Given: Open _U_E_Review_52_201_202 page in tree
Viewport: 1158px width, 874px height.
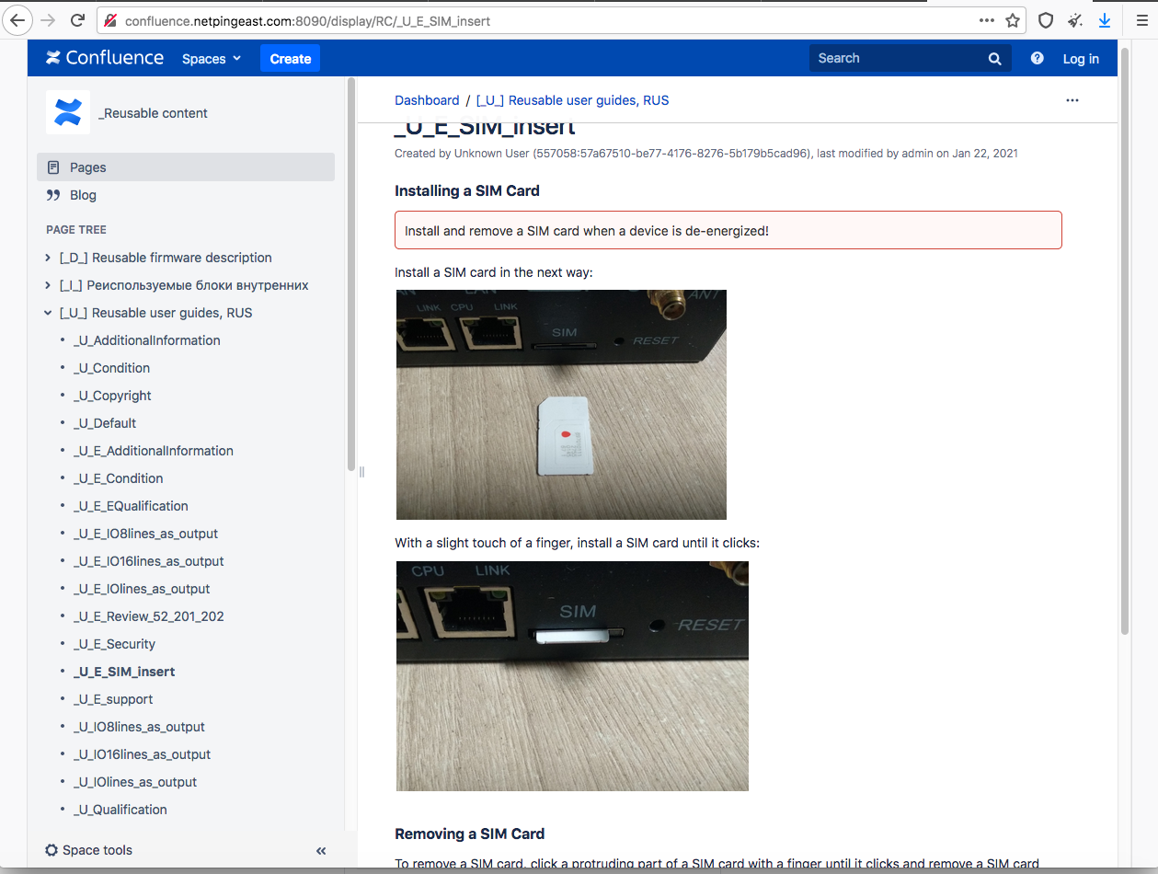Looking at the screenshot, I should (x=148, y=616).
